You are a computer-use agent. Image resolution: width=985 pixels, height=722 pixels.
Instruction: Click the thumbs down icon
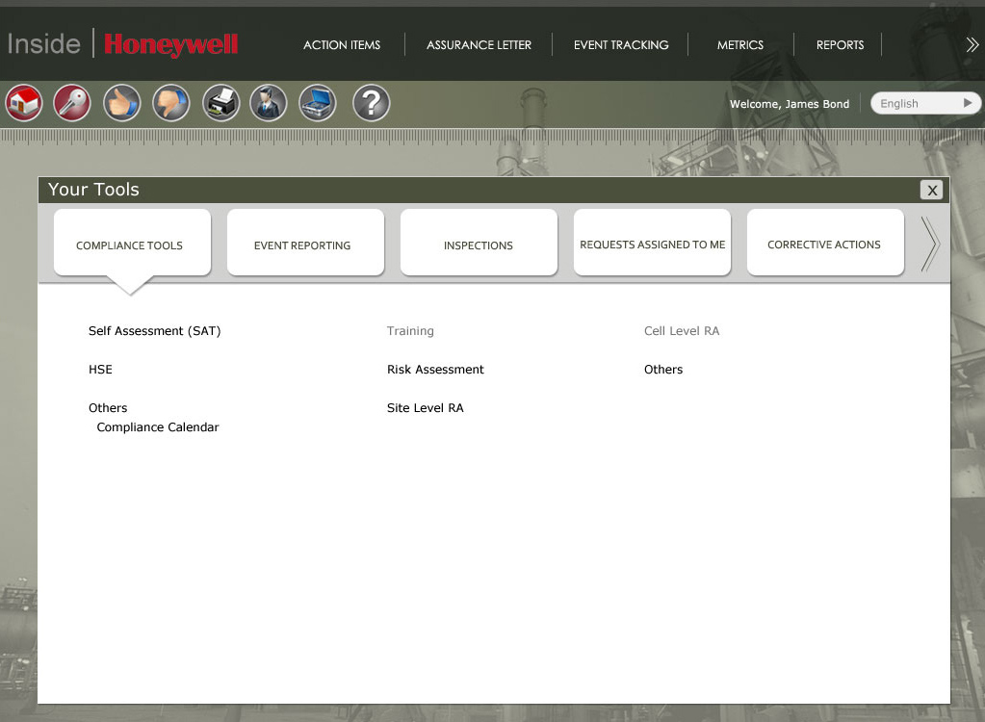171,103
